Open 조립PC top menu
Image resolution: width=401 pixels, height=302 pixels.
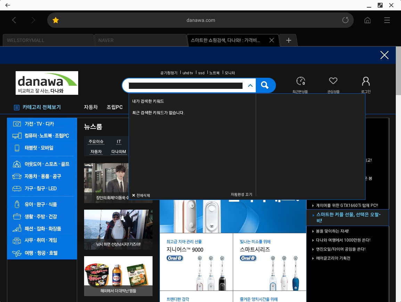coord(115,107)
